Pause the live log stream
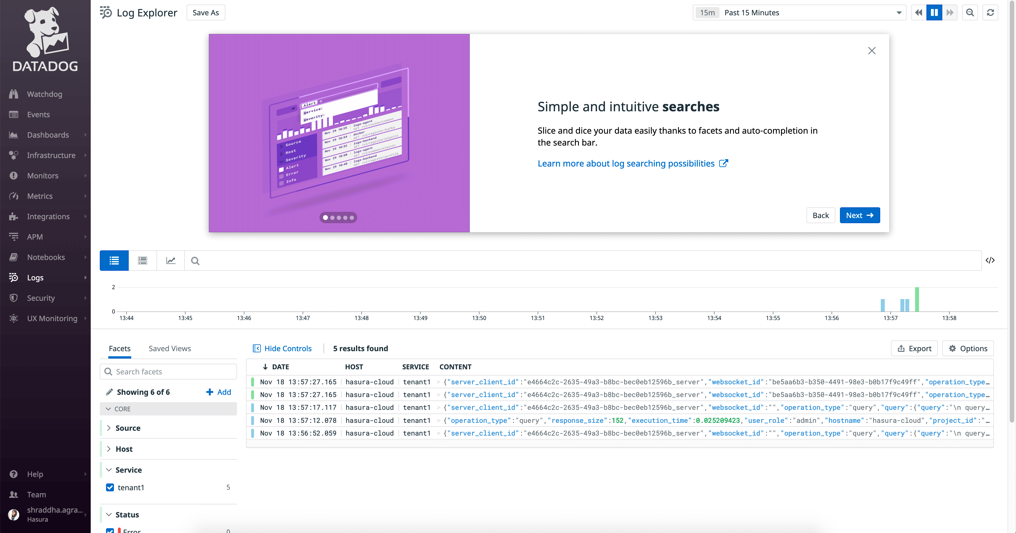 (934, 12)
